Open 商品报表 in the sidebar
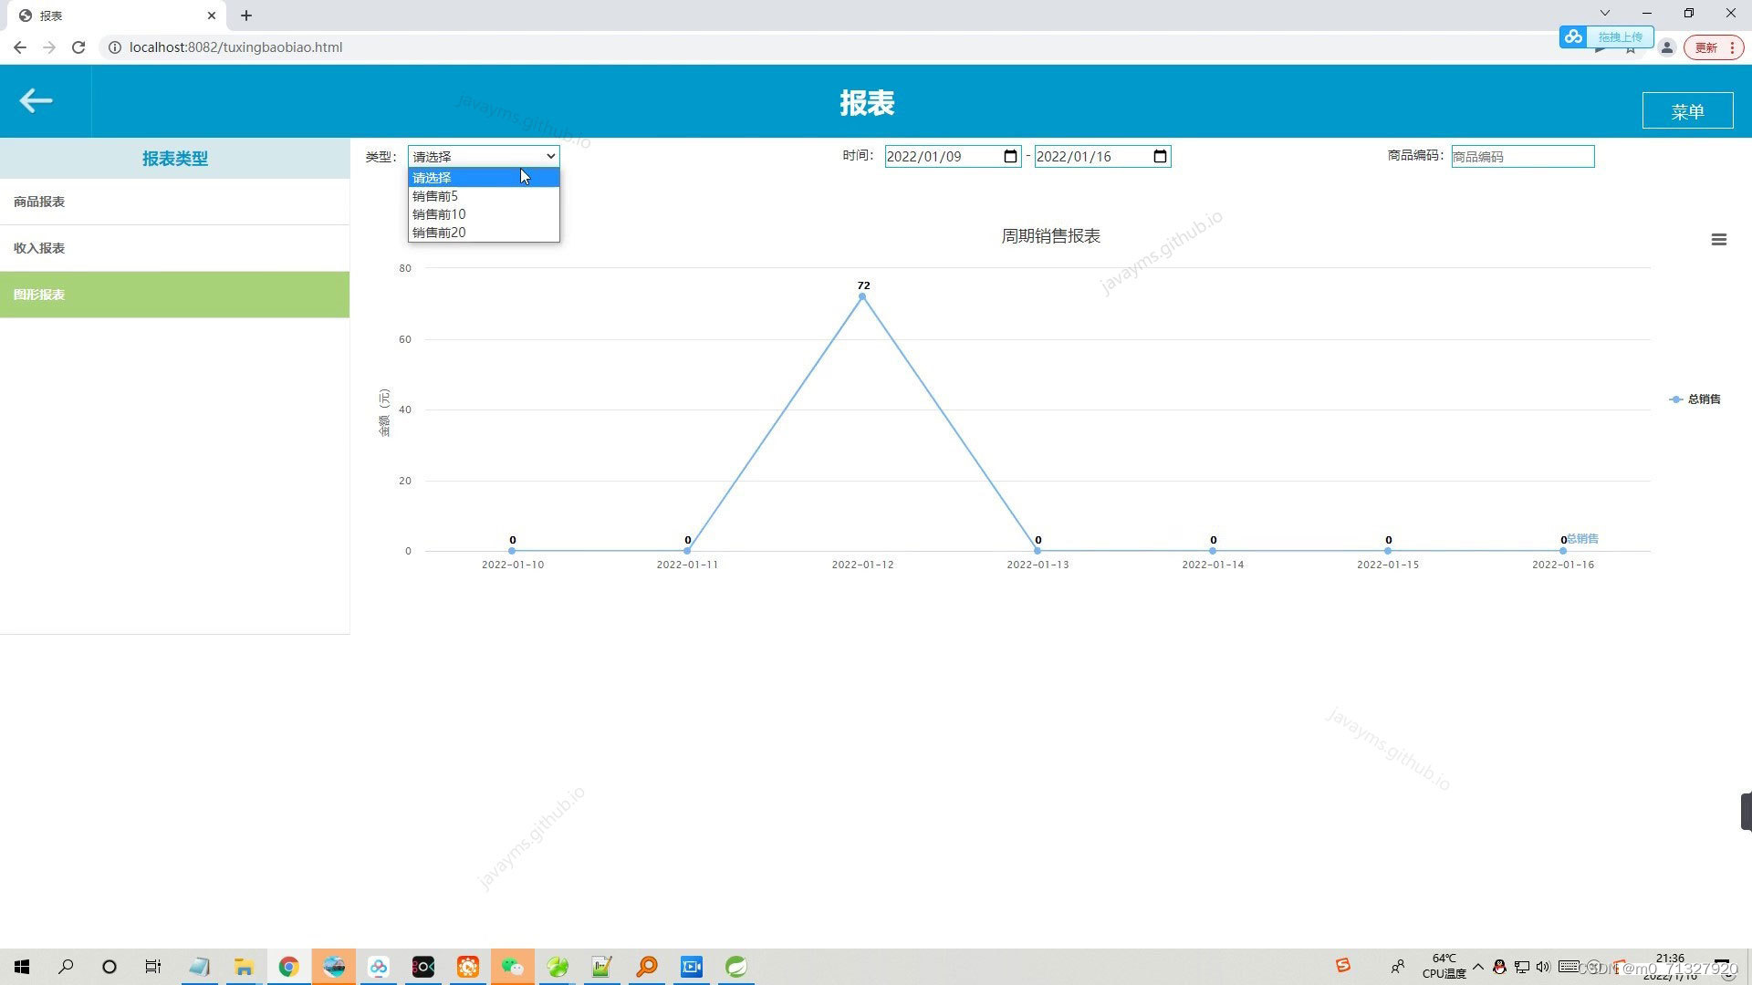 (39, 202)
